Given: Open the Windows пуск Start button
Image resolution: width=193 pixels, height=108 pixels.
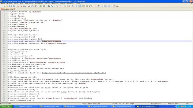Looking at the screenshot, I should tap(6, 106).
